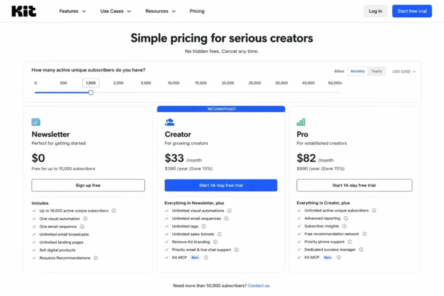Screen dimensions: 444x296
Task: Click Start free trial in header
Action: tap(412, 11)
